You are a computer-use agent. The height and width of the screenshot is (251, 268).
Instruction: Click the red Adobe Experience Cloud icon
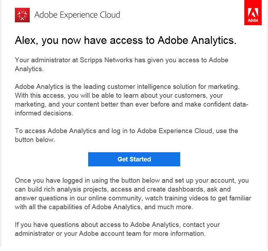[x=22, y=15]
